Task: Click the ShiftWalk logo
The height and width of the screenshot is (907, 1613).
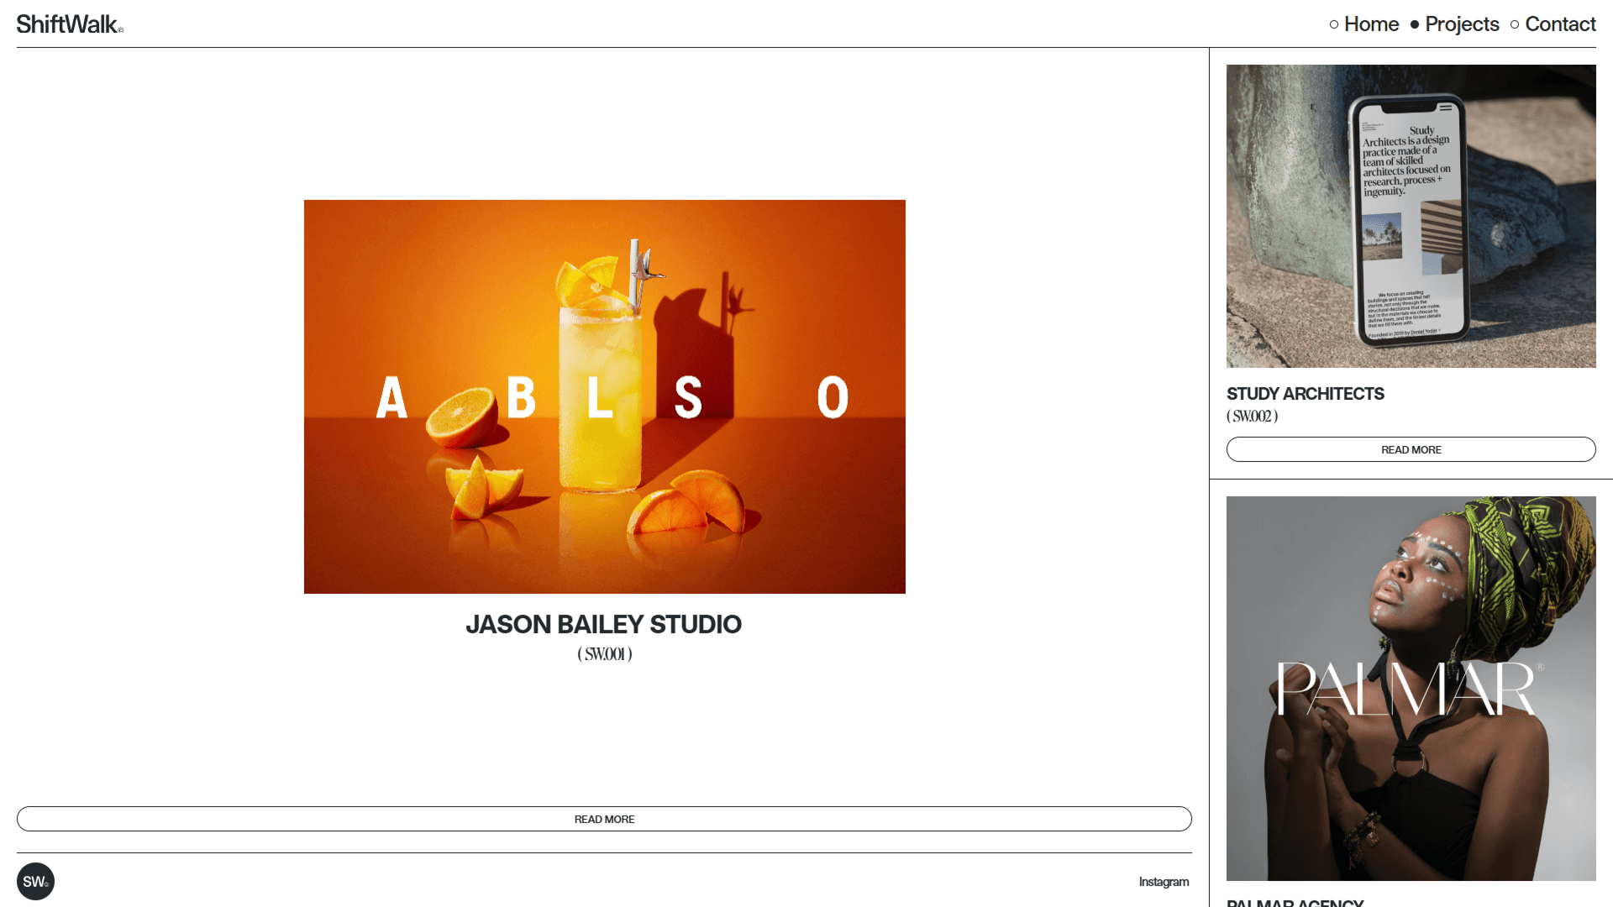Action: click(x=67, y=23)
